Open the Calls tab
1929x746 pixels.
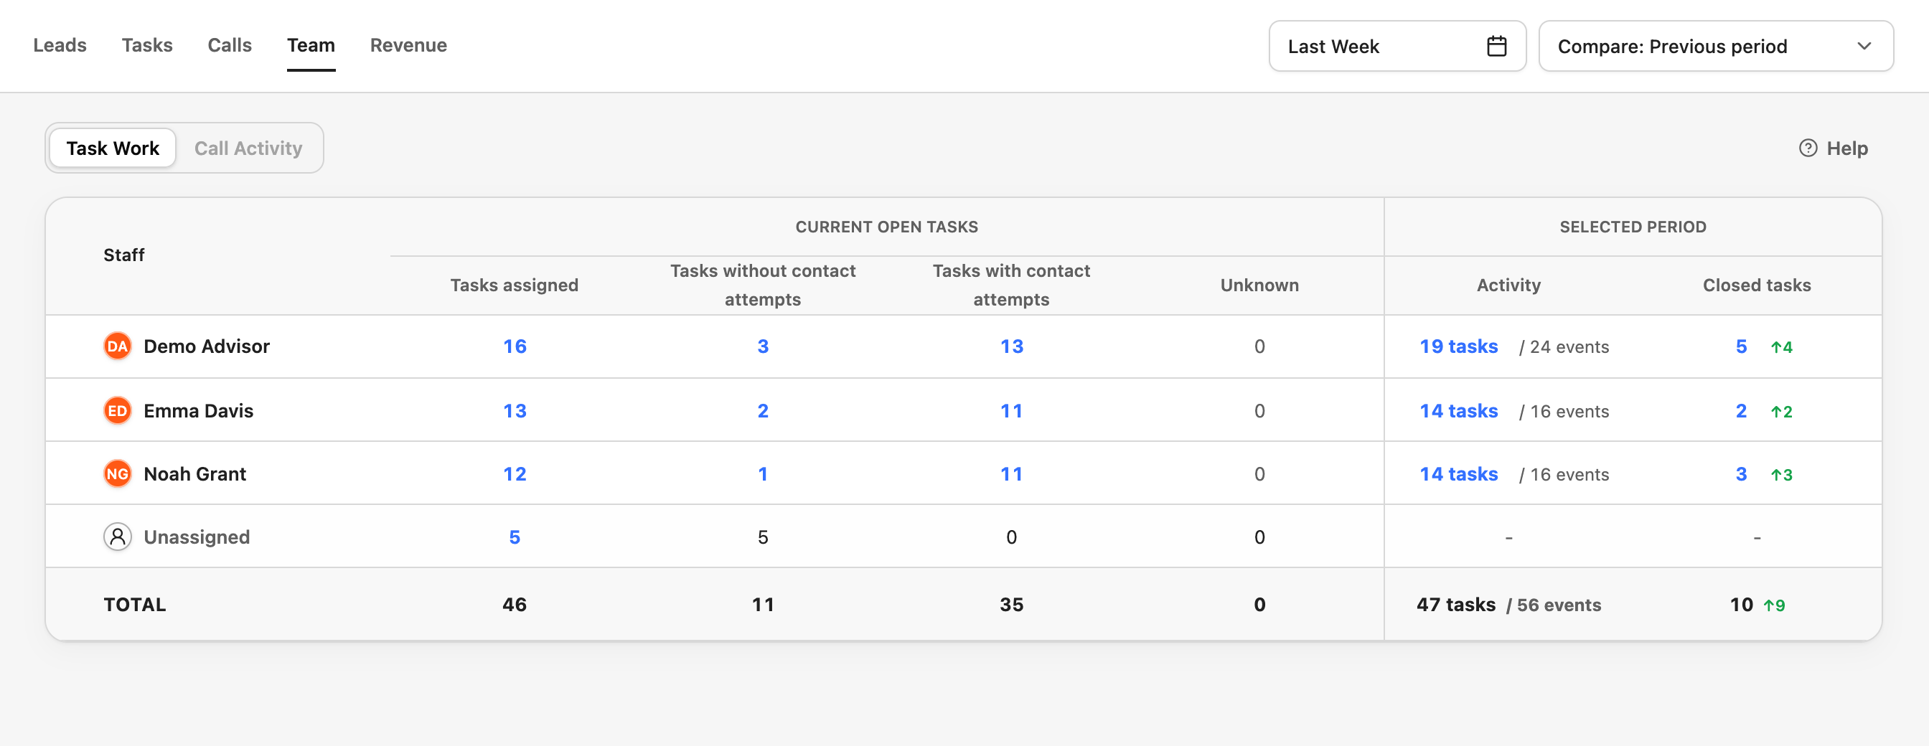pos(229,46)
